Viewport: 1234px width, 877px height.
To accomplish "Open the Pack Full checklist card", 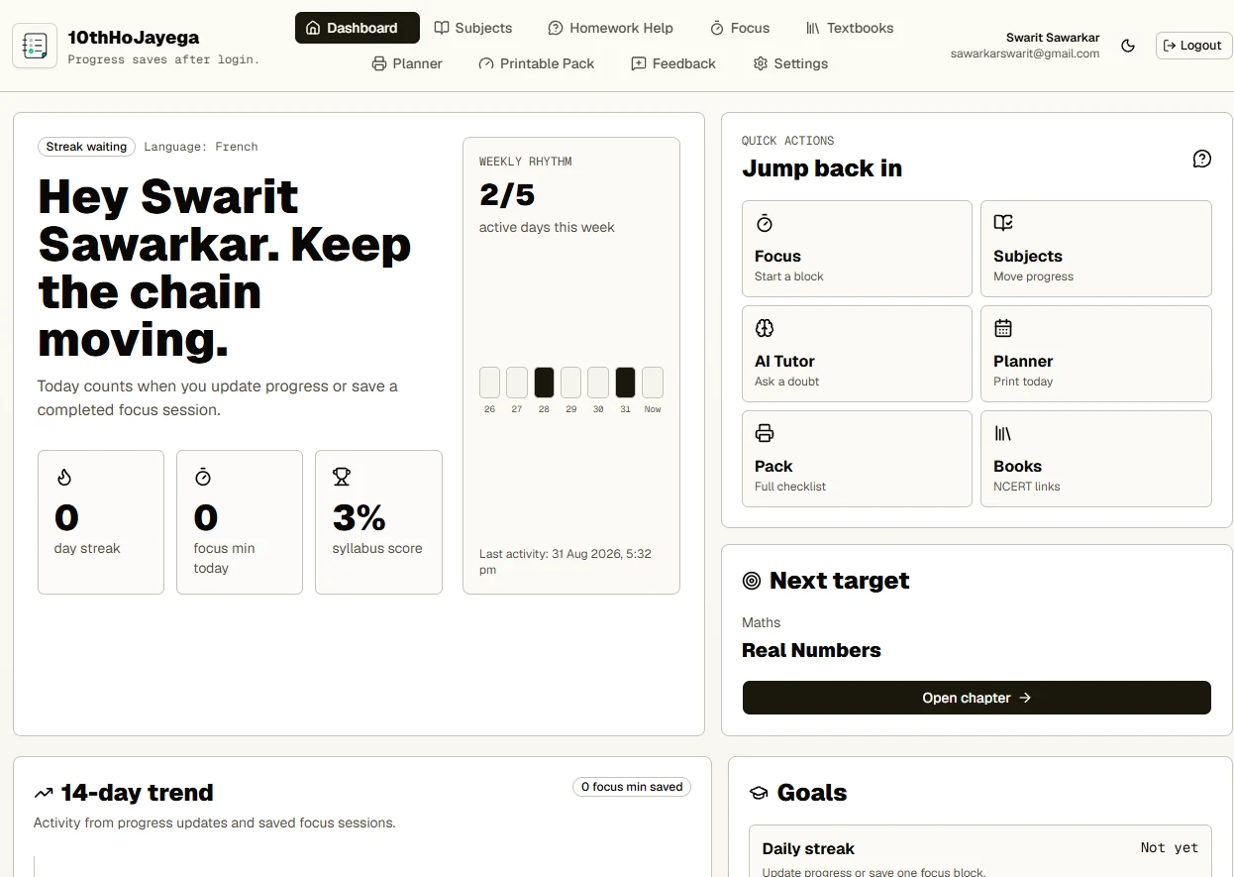I will pos(857,459).
